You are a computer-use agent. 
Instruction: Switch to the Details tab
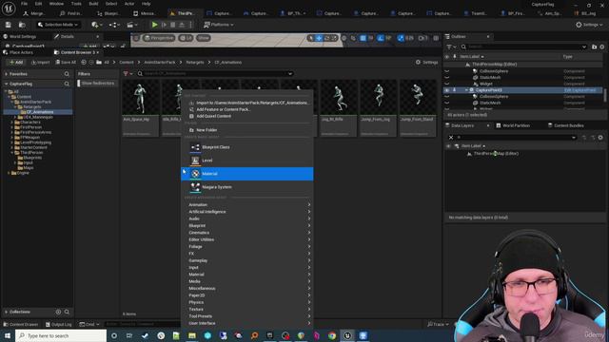(67, 36)
